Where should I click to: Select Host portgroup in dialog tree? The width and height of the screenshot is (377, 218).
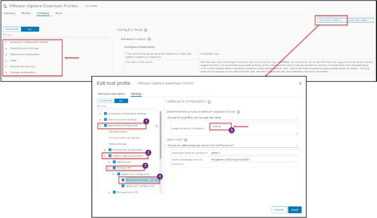tap(118, 144)
